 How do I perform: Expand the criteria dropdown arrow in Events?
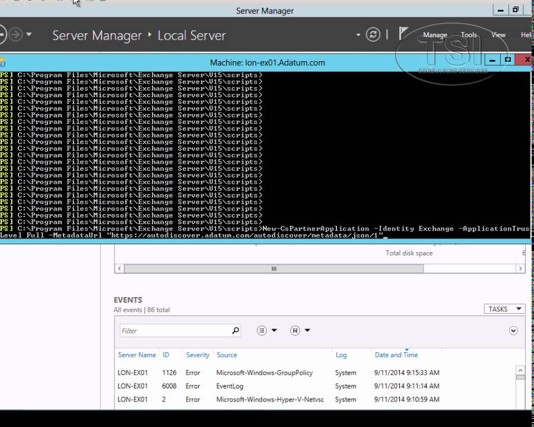click(274, 330)
